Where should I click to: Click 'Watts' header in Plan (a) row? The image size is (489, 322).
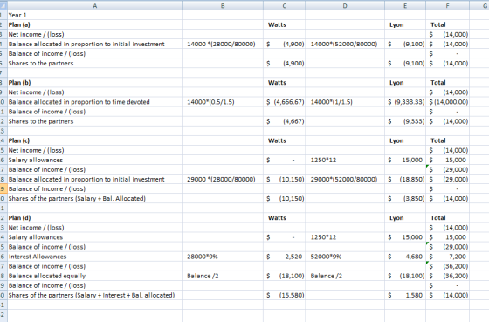(277, 24)
